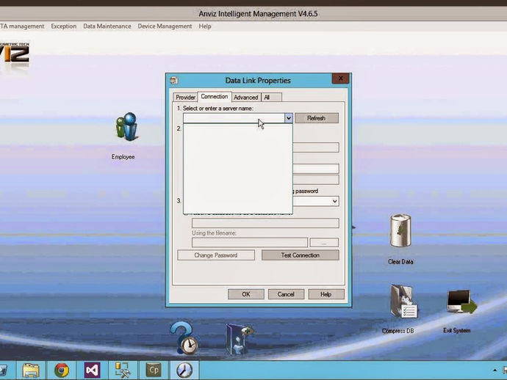Open the Device Management menu
The height and width of the screenshot is (380, 507).
[165, 26]
